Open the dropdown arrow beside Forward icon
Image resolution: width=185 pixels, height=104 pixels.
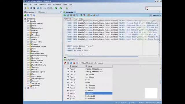tap(63, 8)
